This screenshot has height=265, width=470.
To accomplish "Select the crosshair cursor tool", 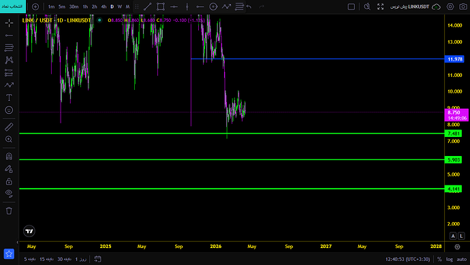I will click(9, 23).
